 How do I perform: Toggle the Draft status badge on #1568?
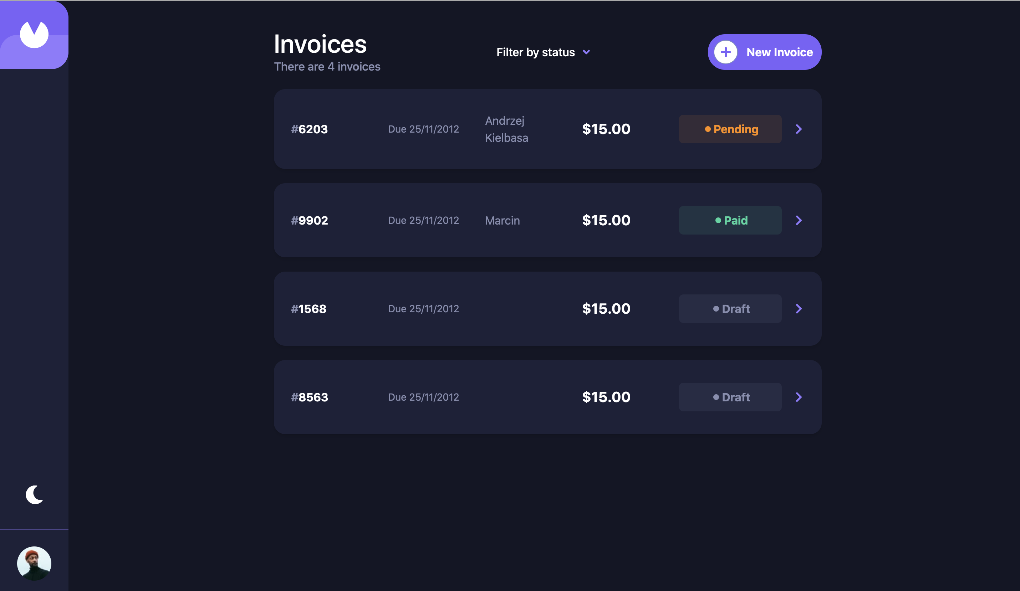click(x=730, y=309)
